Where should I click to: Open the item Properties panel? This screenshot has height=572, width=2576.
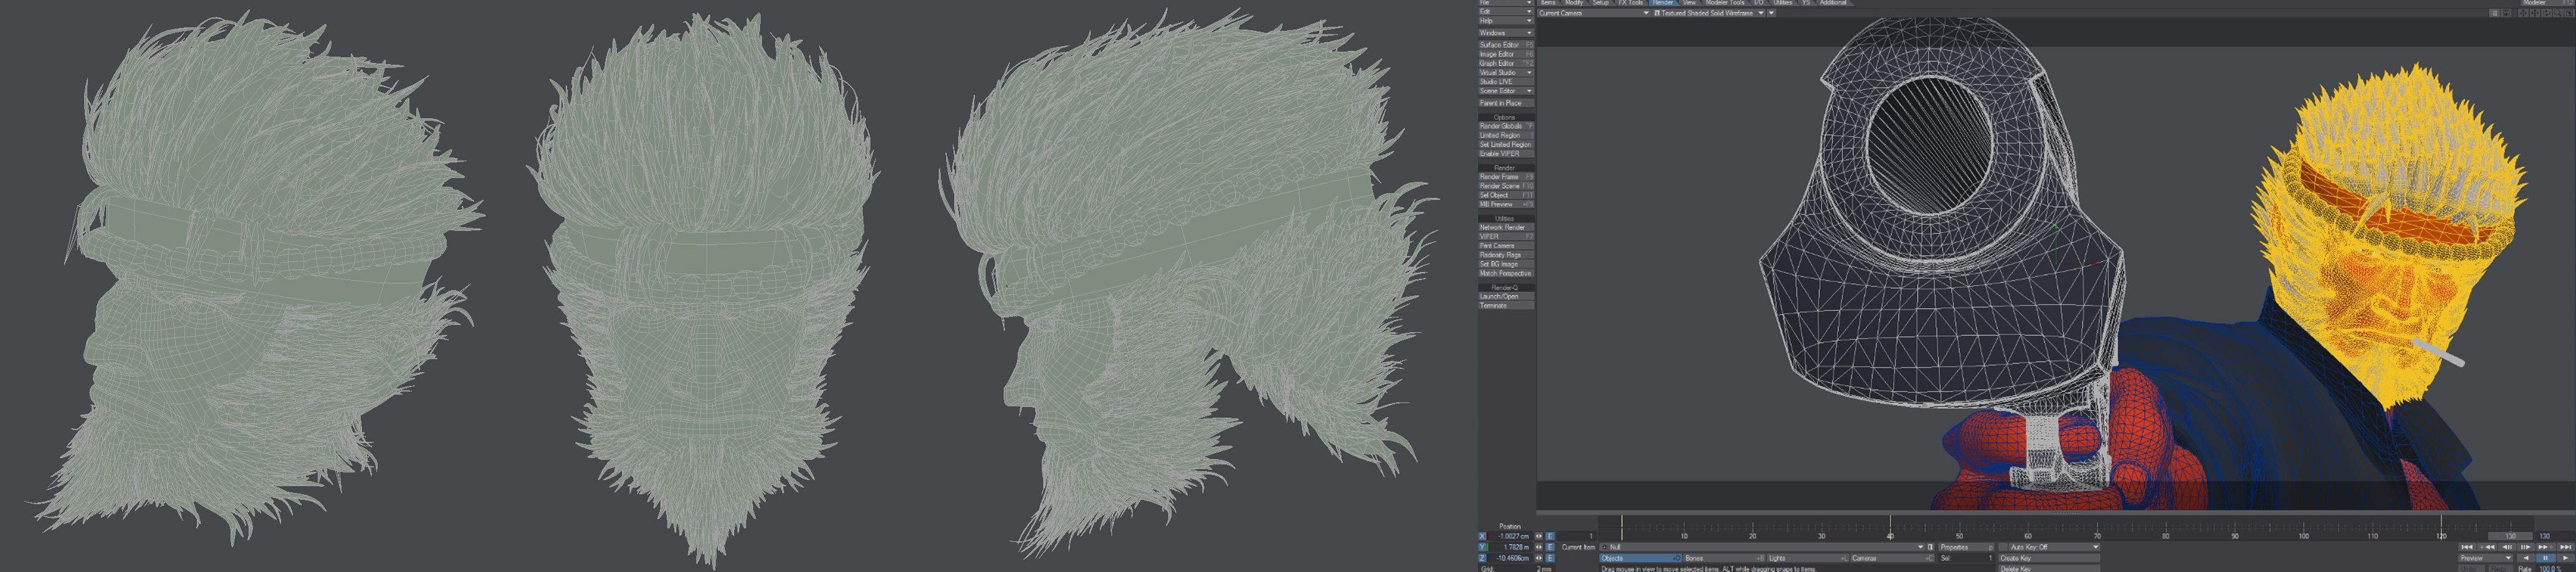pyautogui.click(x=1967, y=547)
